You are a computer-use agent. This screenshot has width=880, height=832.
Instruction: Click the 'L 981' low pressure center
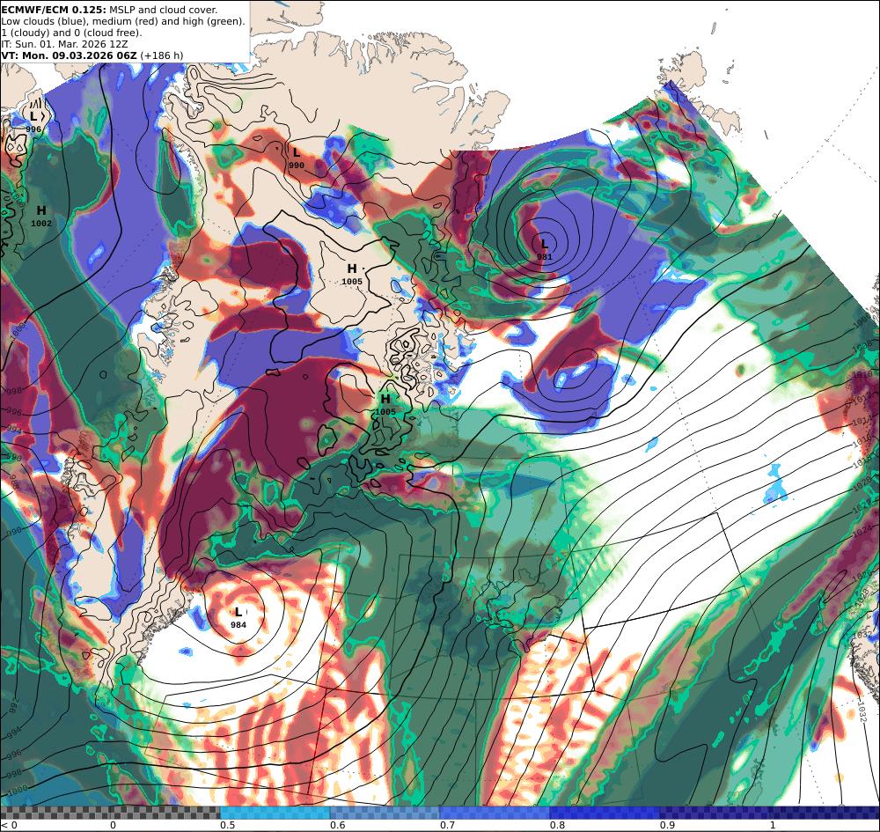pyautogui.click(x=545, y=248)
